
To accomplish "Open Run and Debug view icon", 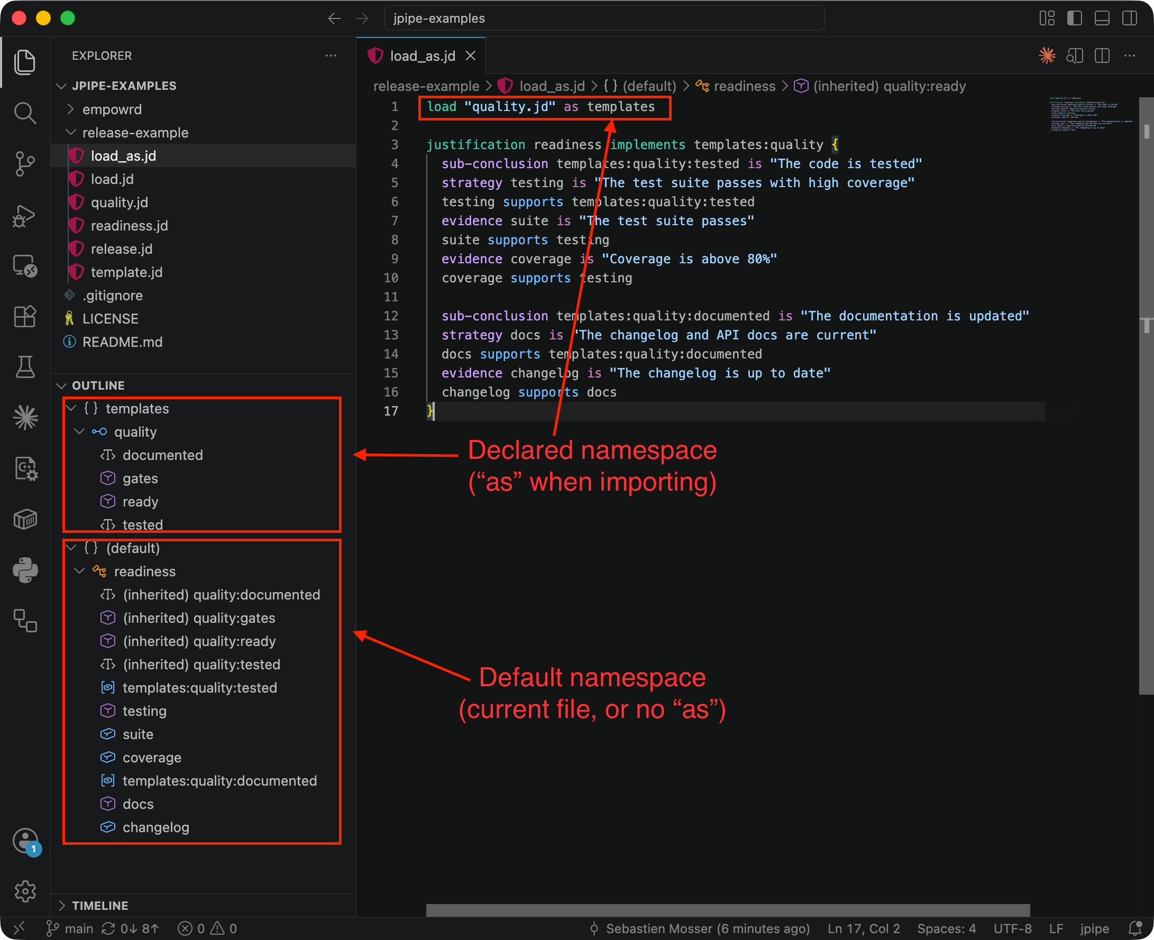I will coord(25,216).
